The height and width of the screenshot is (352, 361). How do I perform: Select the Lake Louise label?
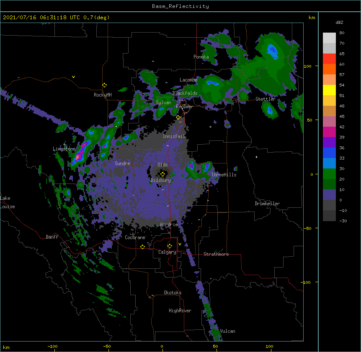click(x=8, y=202)
